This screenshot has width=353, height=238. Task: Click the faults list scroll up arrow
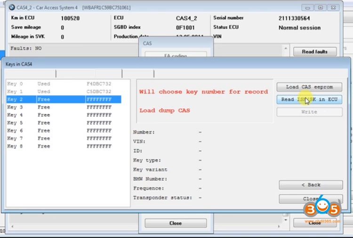pyautogui.click(x=286, y=48)
